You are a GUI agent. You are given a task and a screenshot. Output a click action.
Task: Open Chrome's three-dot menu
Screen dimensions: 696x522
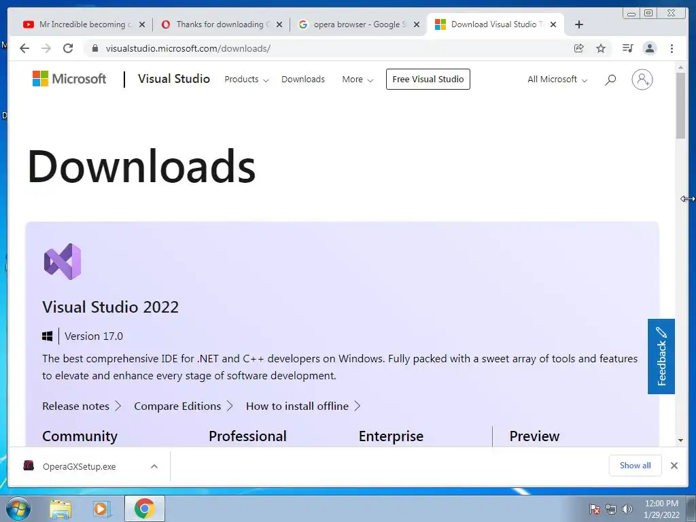[x=672, y=48]
